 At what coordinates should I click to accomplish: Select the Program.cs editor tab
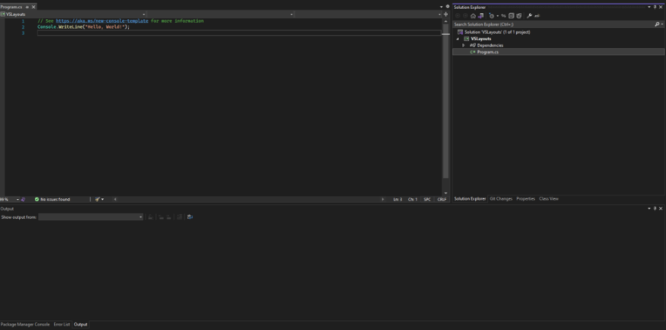[x=11, y=8]
